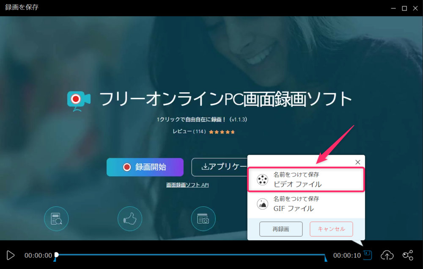Click the 00:00:00 current time label
This screenshot has height=269, width=423.
[38, 255]
